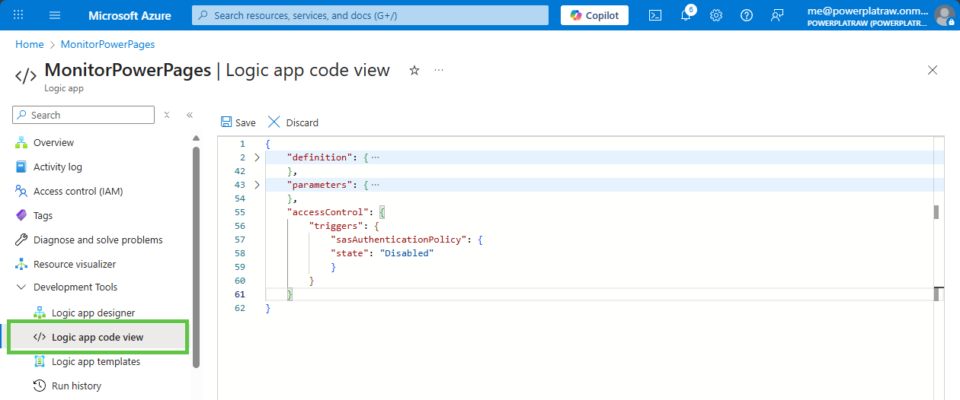Click the Diagnose wrench icon
The width and height of the screenshot is (960, 400).
click(21, 240)
